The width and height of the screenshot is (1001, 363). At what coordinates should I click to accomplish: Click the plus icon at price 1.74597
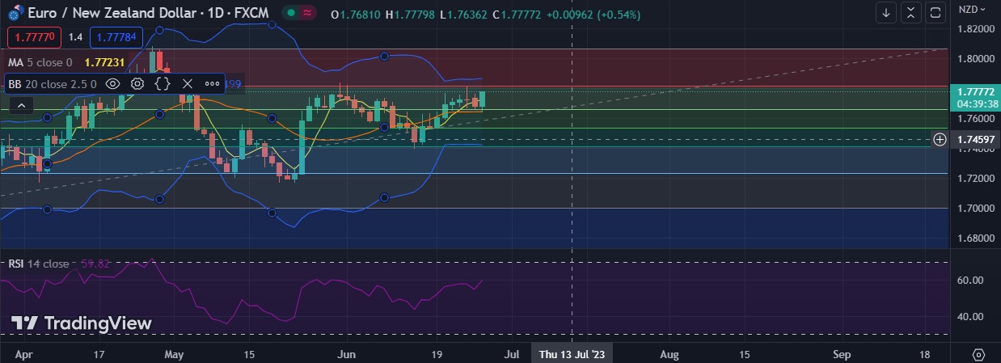(x=940, y=139)
